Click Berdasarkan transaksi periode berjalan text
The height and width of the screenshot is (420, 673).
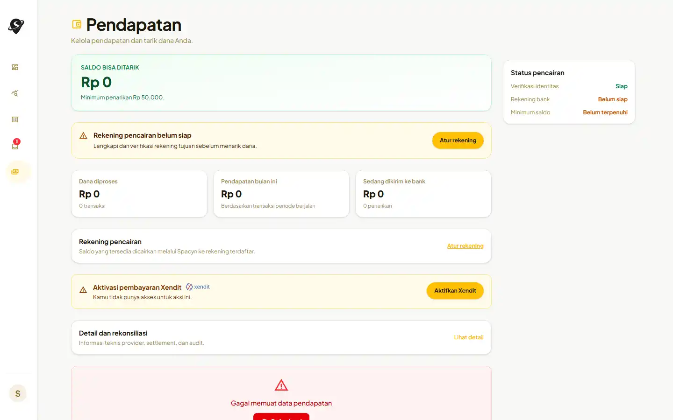pyautogui.click(x=268, y=206)
